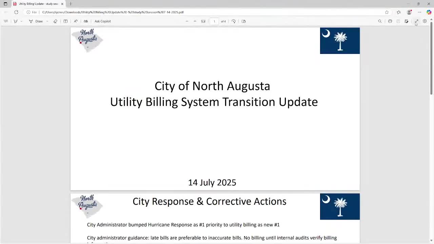This screenshot has height=244, width=434.
Task: Print the PDF document
Action: [x=390, y=21]
